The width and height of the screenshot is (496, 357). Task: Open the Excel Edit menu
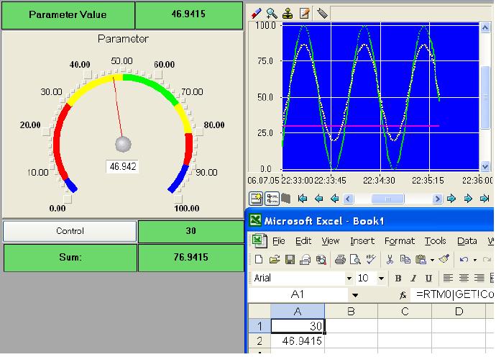[x=303, y=241]
